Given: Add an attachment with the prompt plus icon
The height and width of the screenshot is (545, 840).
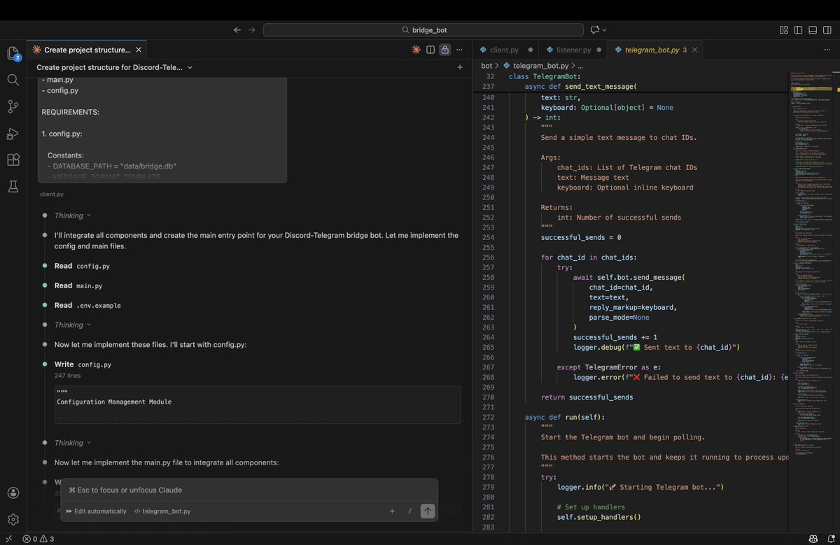Looking at the screenshot, I should [x=392, y=511].
